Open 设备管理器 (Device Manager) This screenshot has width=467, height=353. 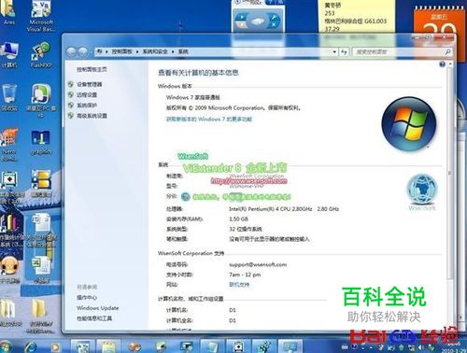[90, 84]
